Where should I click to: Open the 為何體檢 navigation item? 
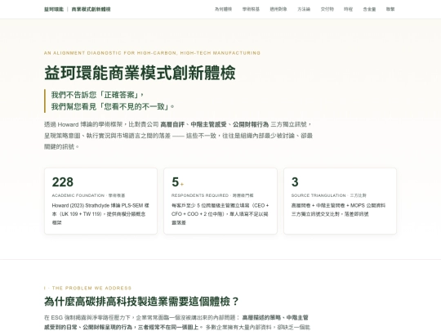(x=223, y=9)
